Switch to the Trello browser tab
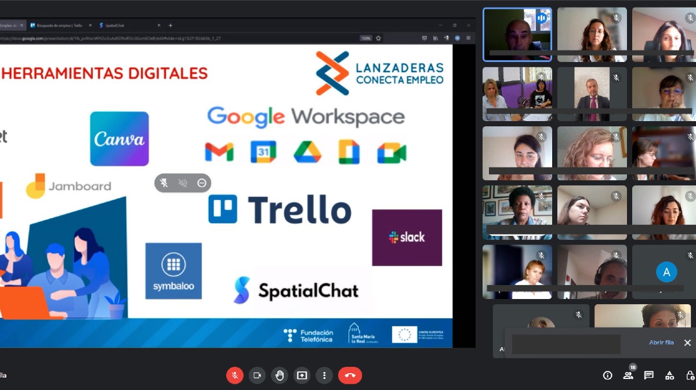 pyautogui.click(x=58, y=25)
